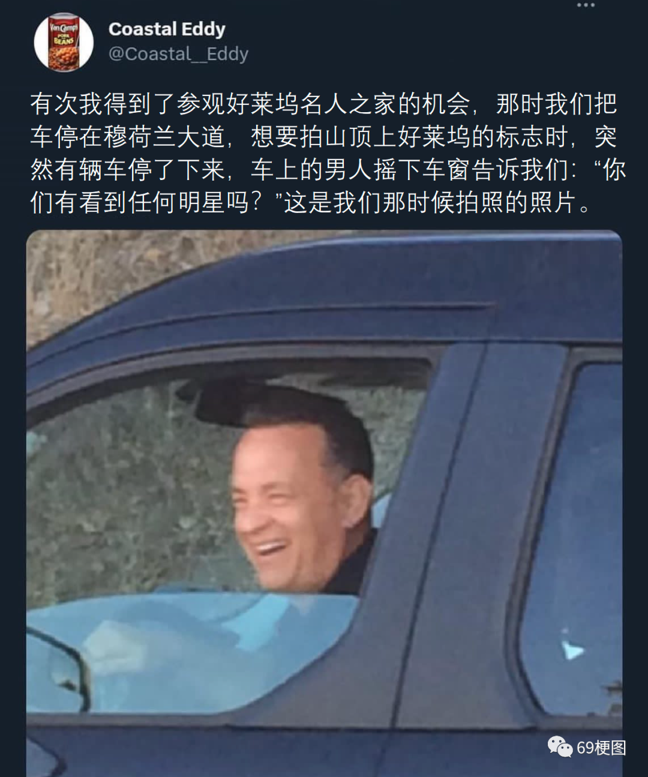Tap the WeChat logo watermark icon
The image size is (648, 777).
[x=560, y=747]
